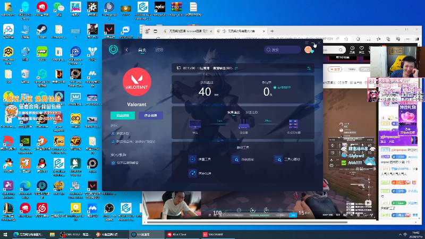Click the router icon in network path
Screen dimensions: 425x239
coord(244,124)
